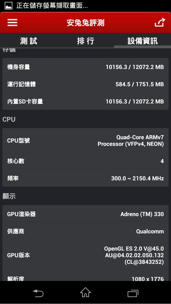Select the 核心數 row
Viewport: 171px width, 304px height.
pyautogui.click(x=85, y=161)
